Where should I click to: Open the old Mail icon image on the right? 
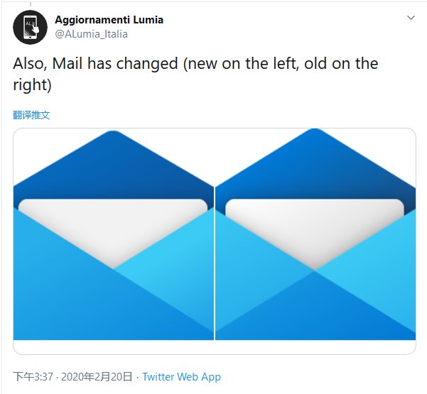(315, 234)
